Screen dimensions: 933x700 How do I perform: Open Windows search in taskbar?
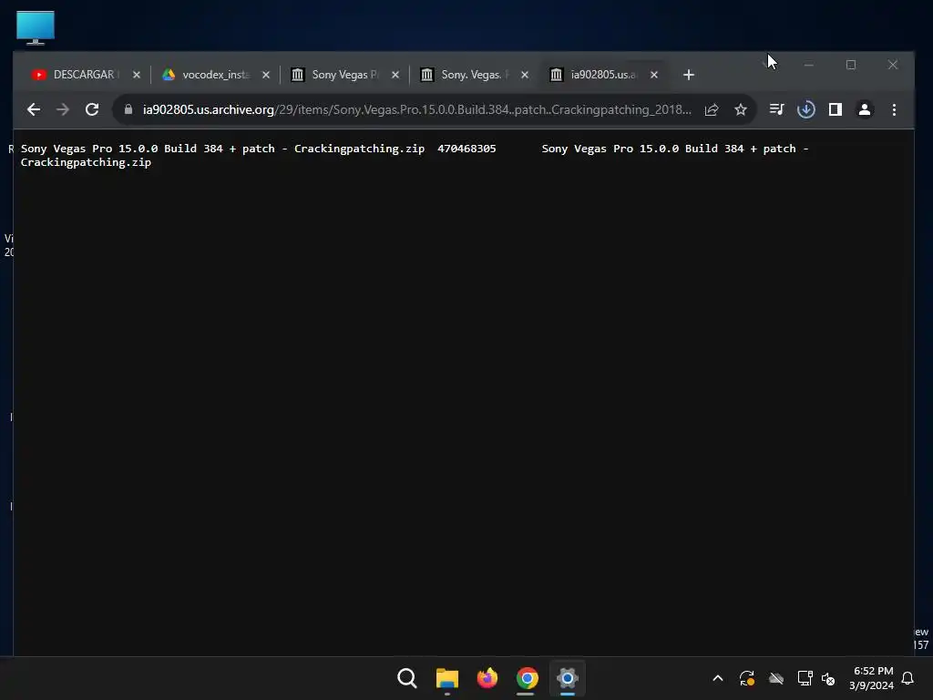[407, 678]
